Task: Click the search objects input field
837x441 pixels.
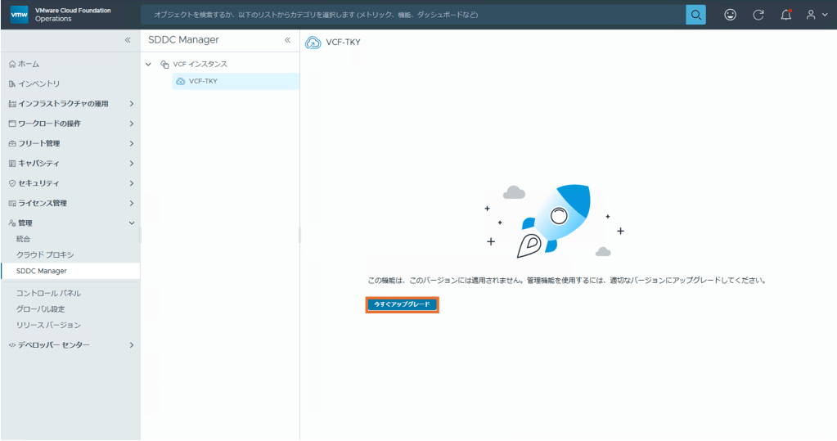Action: click(413, 15)
